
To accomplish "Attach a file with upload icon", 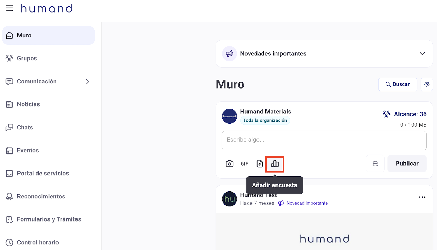I will [x=260, y=164].
